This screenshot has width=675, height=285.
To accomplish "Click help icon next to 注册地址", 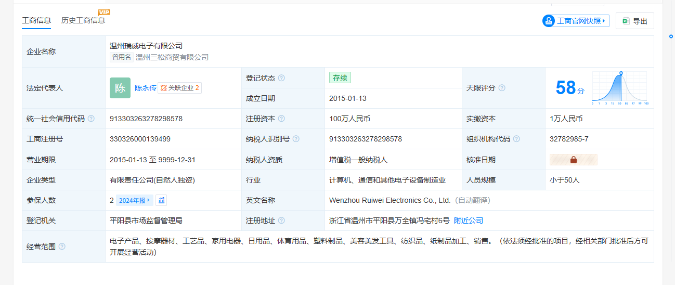I will click(281, 221).
